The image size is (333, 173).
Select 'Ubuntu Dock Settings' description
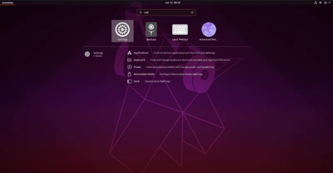click(157, 81)
